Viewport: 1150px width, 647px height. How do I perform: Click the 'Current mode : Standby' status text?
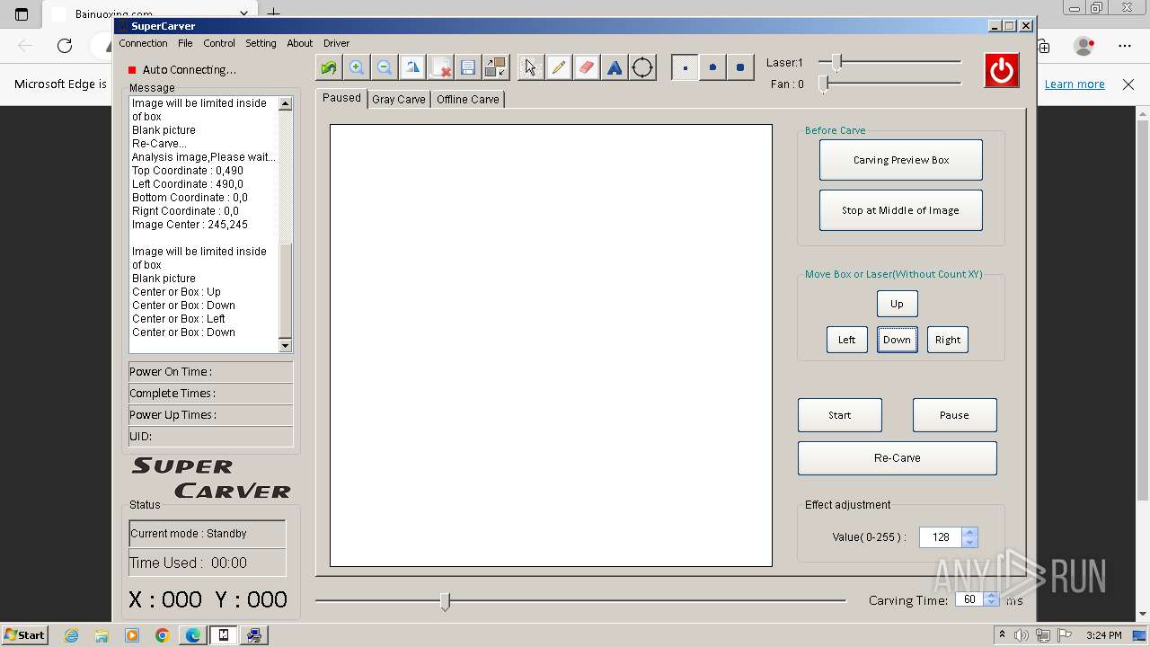click(x=189, y=534)
